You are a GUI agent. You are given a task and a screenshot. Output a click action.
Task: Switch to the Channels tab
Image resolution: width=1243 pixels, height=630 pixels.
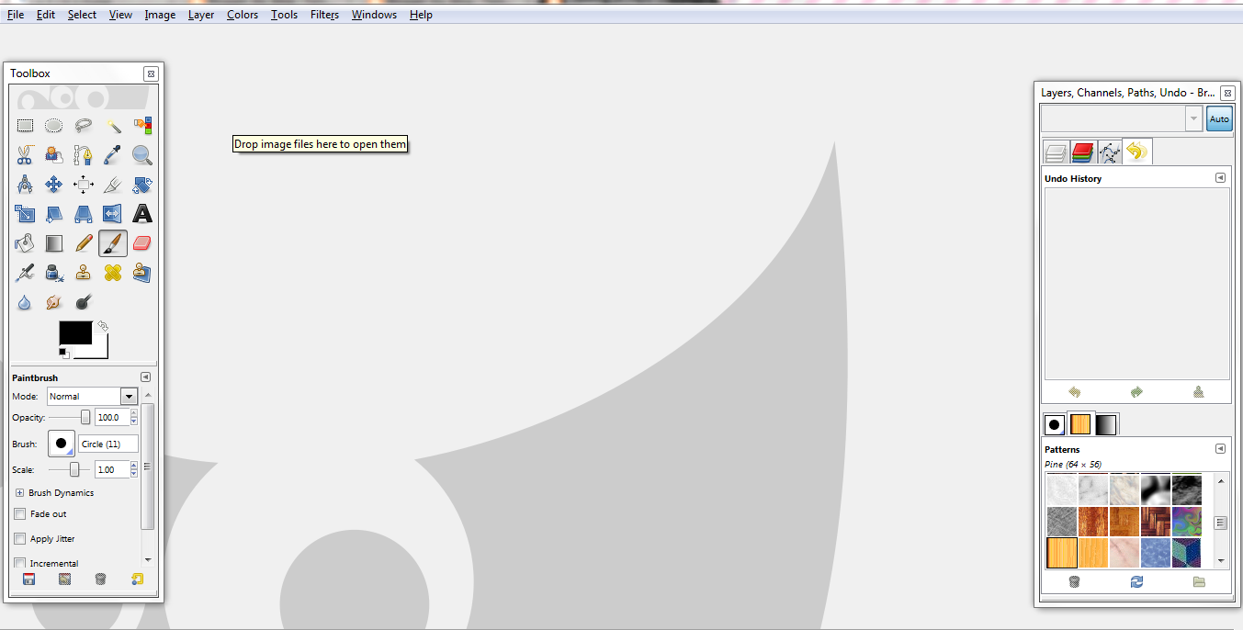tap(1082, 152)
